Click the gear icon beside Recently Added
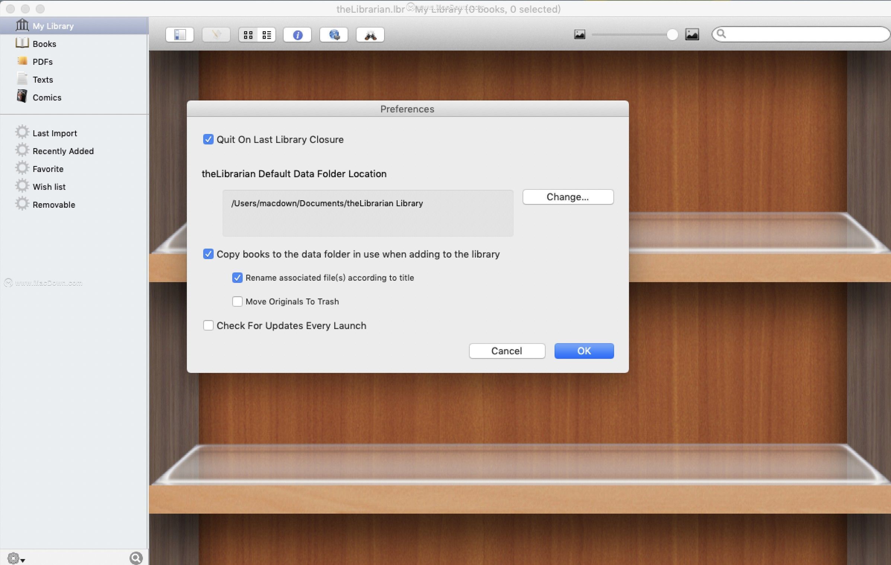891x565 pixels. pos(22,150)
